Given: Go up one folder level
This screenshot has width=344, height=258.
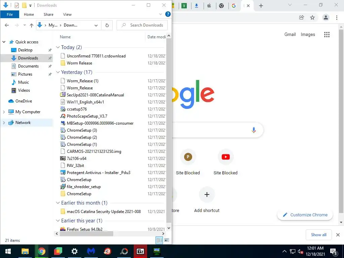Looking at the screenshot, I should coord(31,25).
